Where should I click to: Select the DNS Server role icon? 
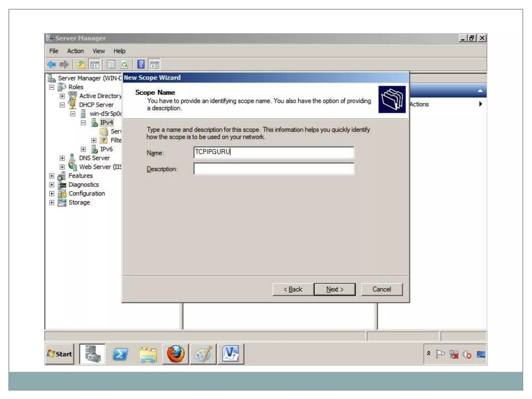[72, 158]
